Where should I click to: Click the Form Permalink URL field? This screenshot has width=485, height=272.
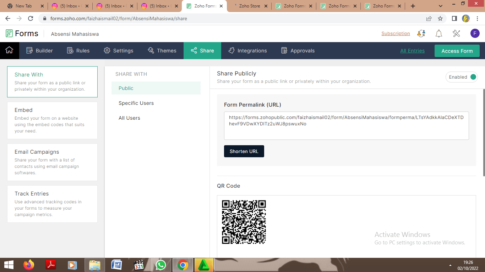(x=346, y=126)
